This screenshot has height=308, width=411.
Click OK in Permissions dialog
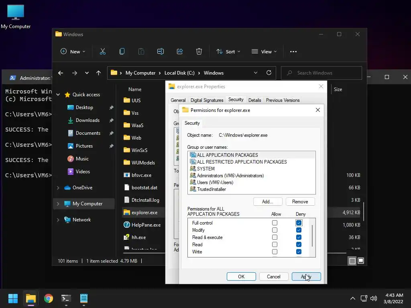click(x=241, y=277)
